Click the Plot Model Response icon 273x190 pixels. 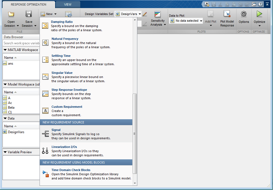coord(227,14)
